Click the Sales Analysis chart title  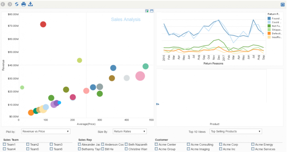click(x=126, y=19)
